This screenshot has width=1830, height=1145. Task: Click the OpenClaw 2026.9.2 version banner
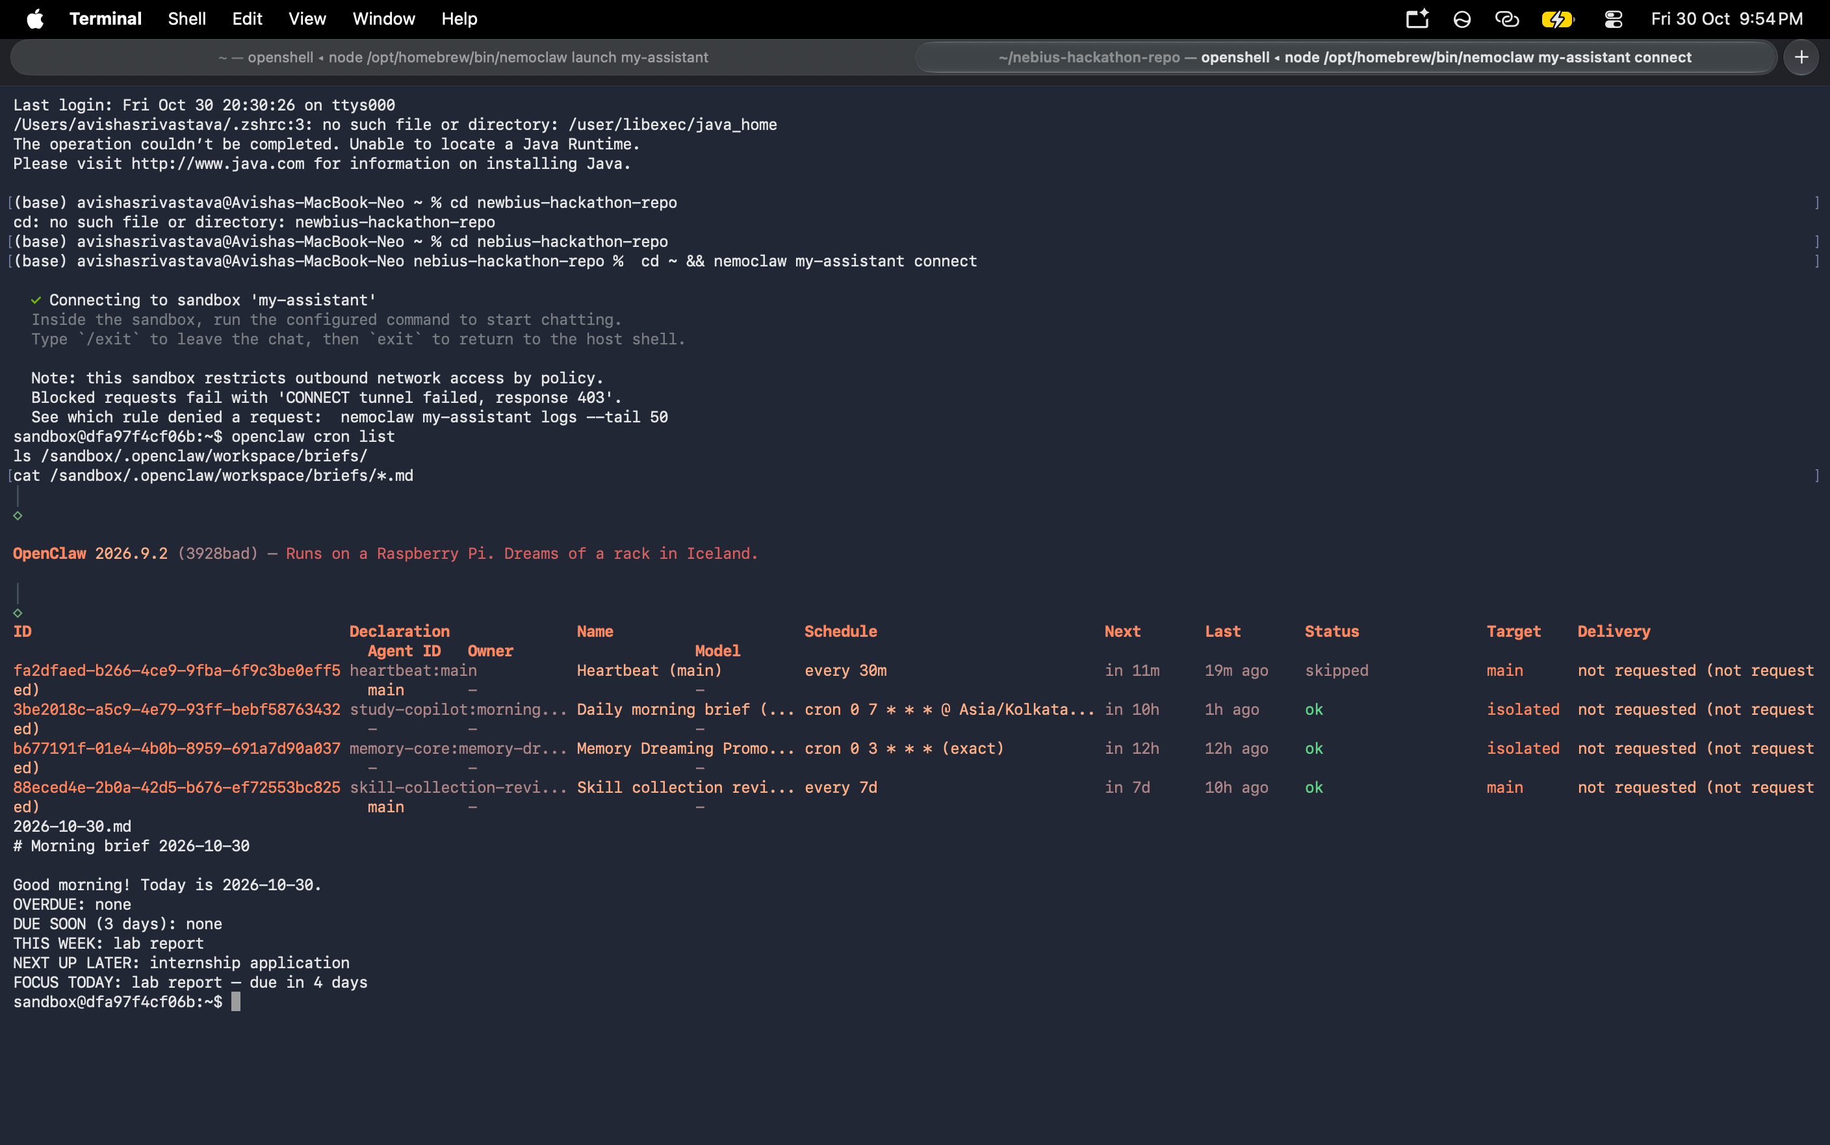[385, 554]
